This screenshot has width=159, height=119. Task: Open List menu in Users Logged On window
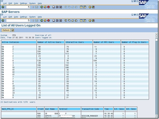(5, 17)
